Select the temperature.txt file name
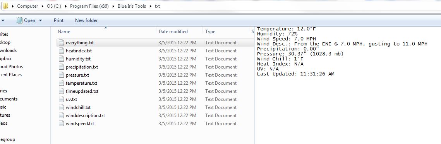The image size is (441, 144). (x=81, y=83)
